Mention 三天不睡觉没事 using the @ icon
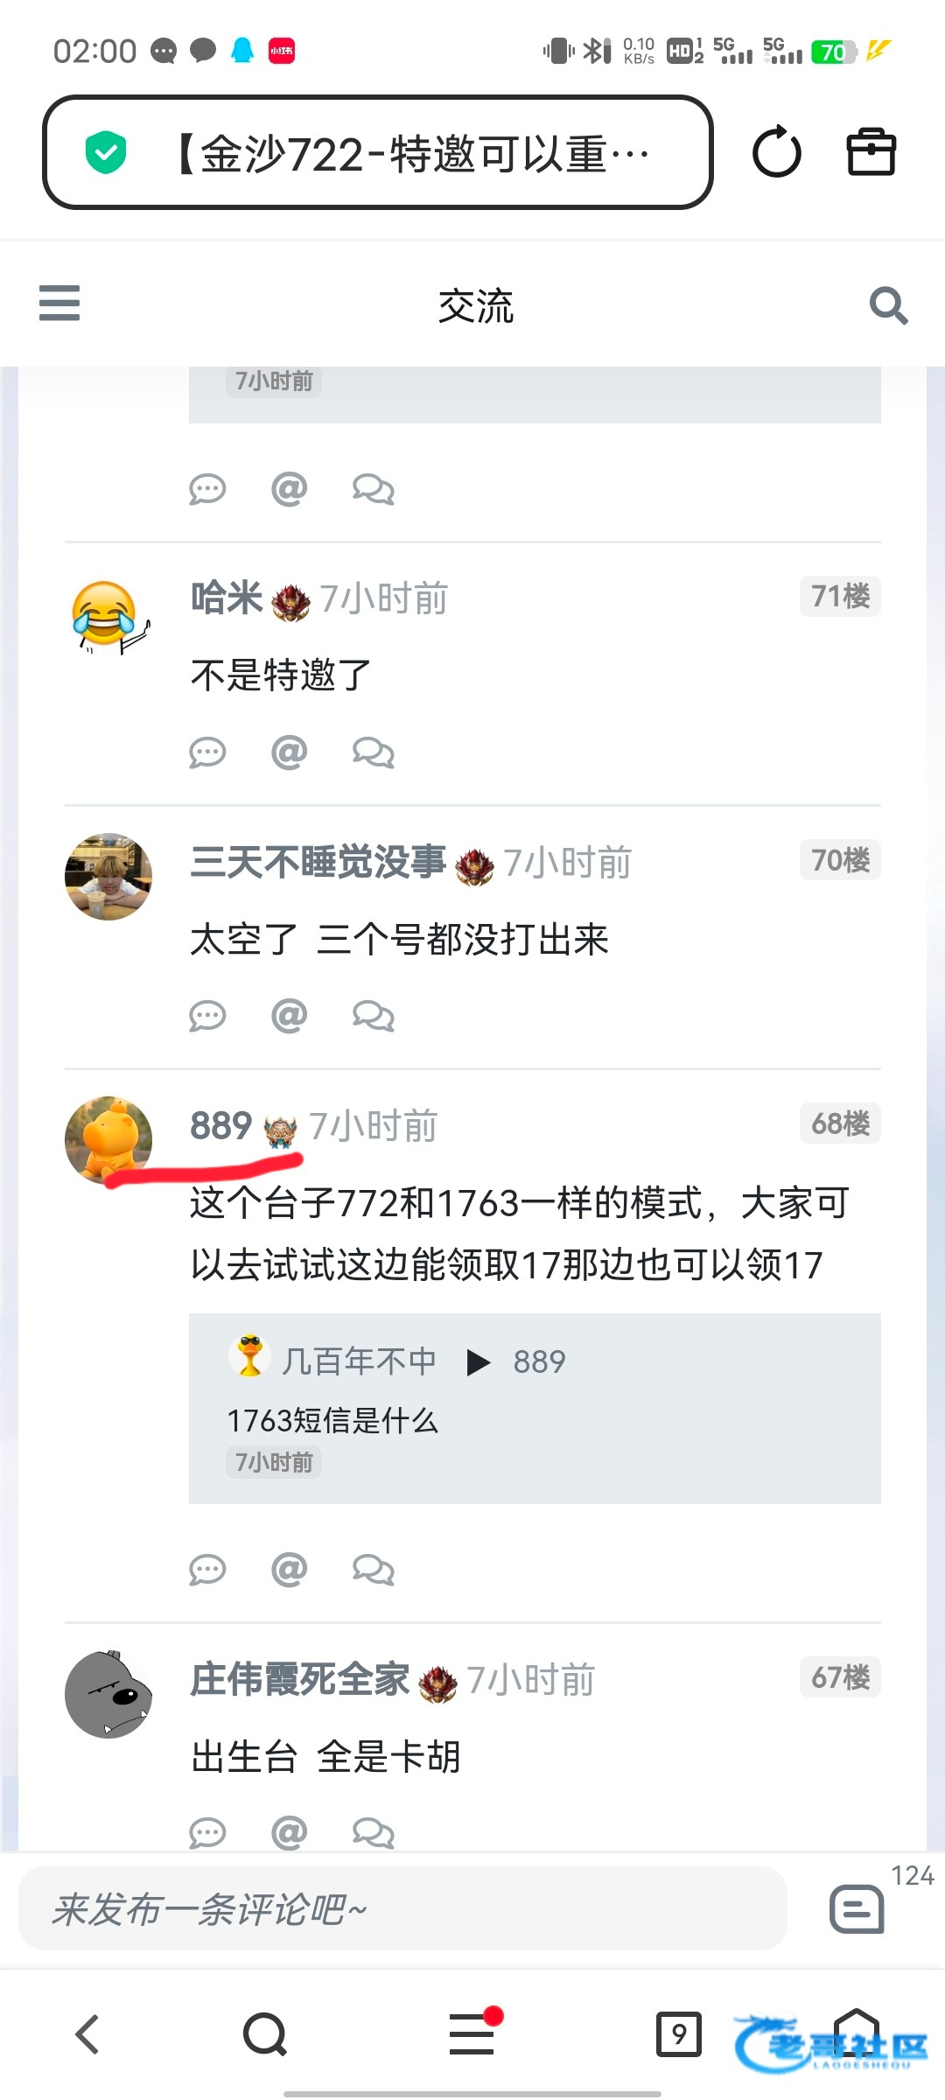Image resolution: width=945 pixels, height=2100 pixels. 289,1015
